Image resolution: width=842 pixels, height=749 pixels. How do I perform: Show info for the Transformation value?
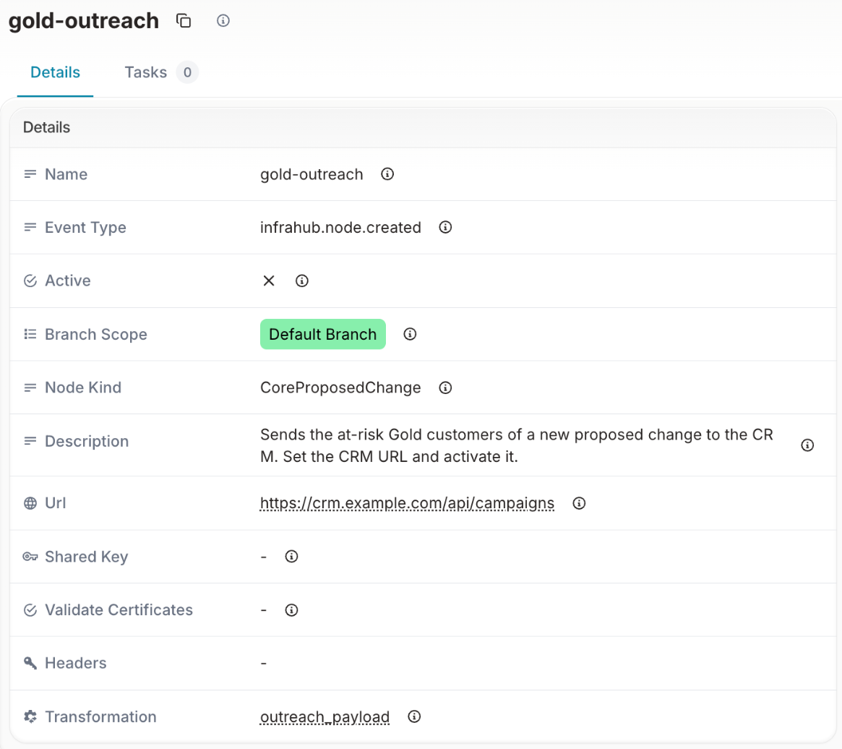point(414,716)
